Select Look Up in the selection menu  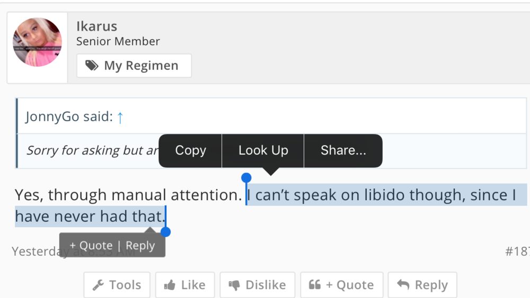pos(263,150)
